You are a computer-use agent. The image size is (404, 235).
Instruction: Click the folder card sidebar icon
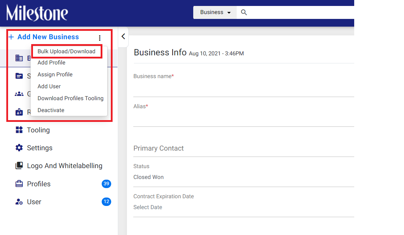point(19,76)
